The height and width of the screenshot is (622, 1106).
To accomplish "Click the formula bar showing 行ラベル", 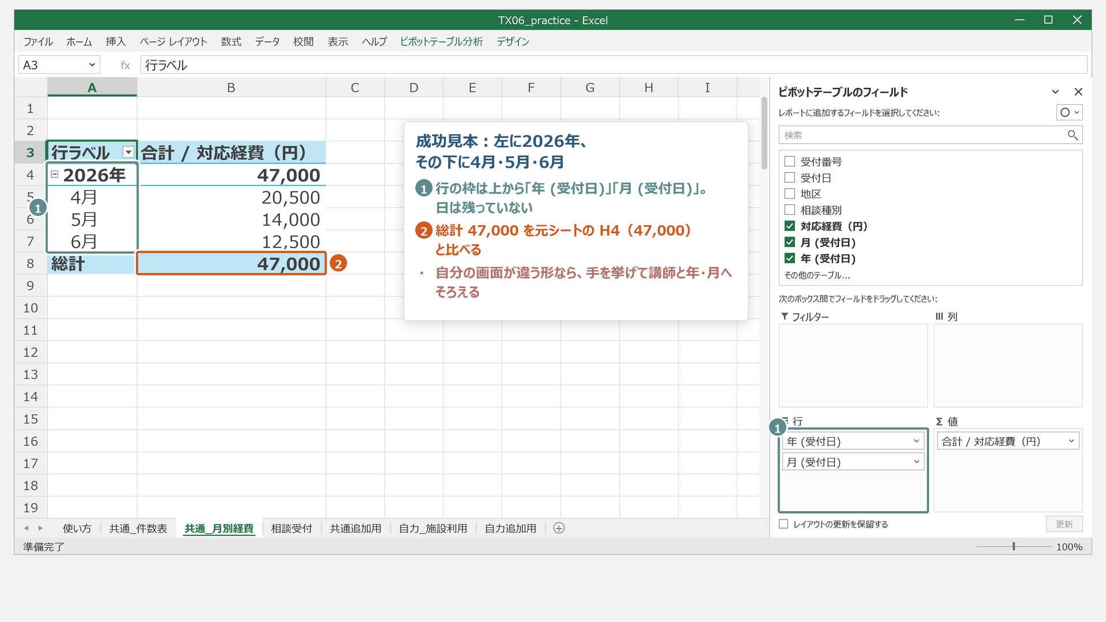I will click(613, 65).
